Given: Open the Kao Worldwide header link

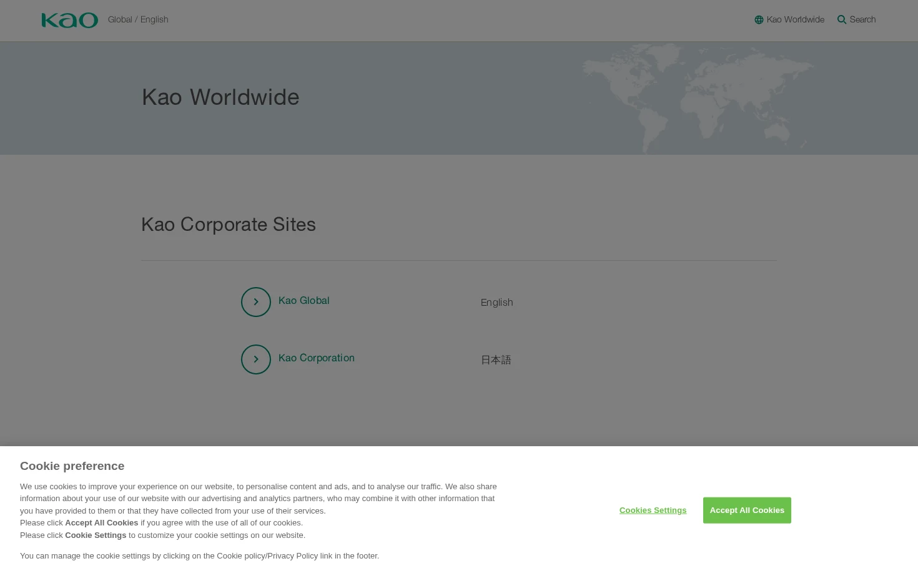Looking at the screenshot, I should pos(789,20).
